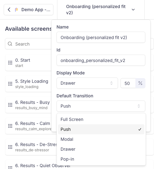Click the drag handle for 6. Results - De-Stressor
Image resolution: width=154 pixels, height=169 pixels.
click(10, 147)
